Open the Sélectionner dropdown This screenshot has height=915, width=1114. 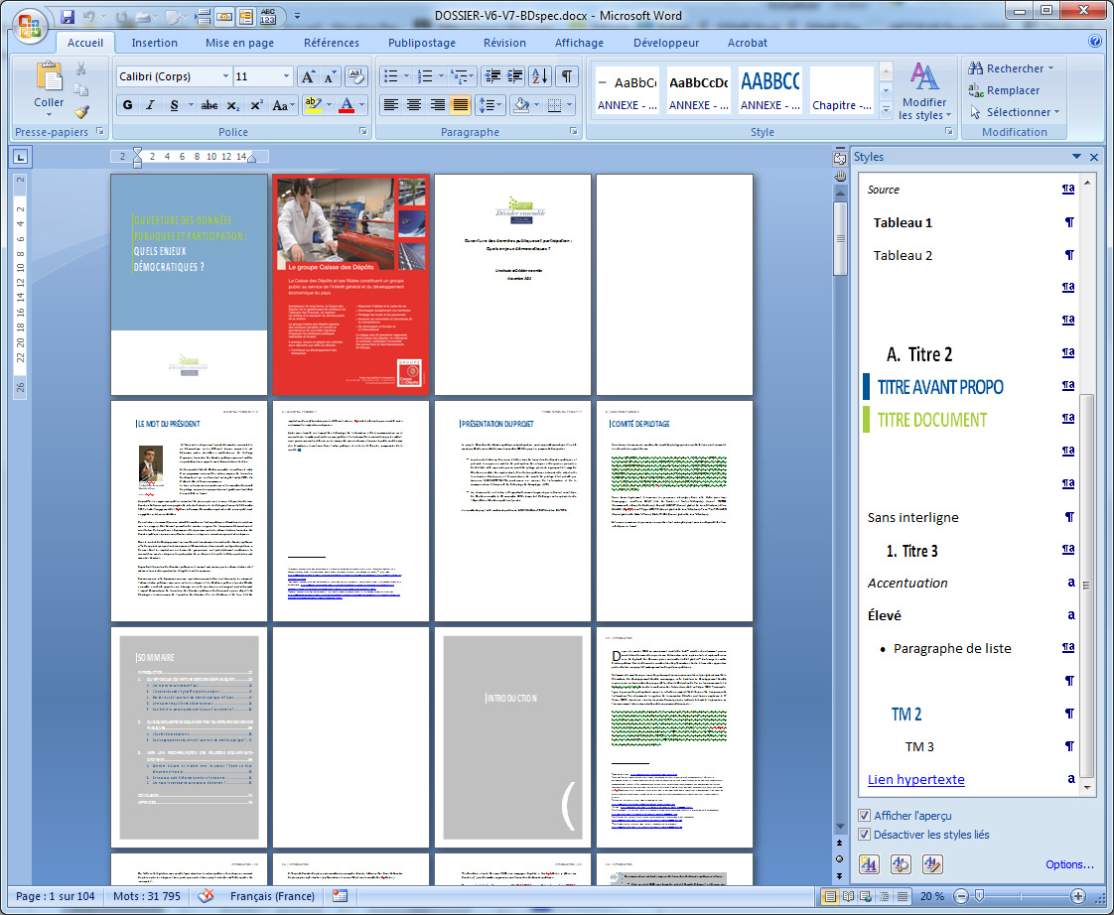[x=1016, y=112]
